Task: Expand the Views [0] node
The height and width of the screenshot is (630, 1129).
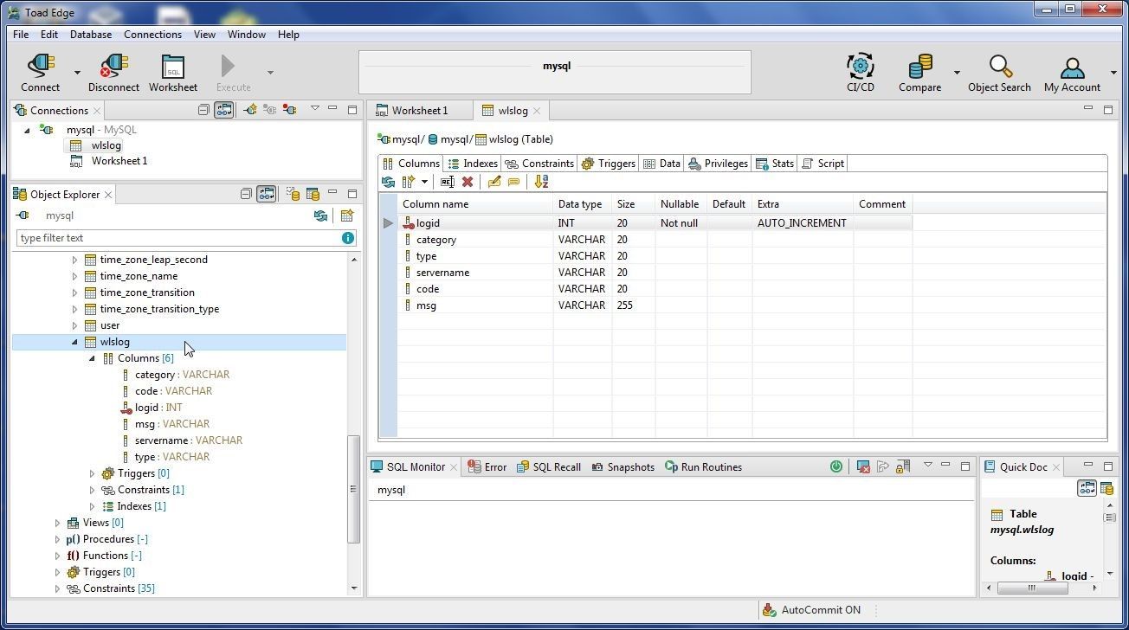Action: tap(57, 523)
